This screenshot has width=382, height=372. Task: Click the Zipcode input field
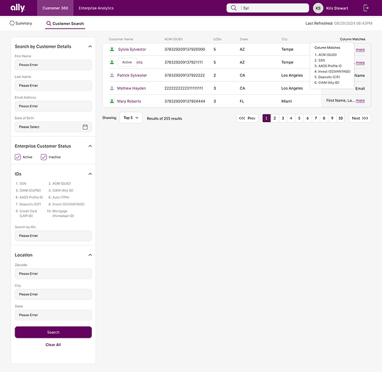(53, 273)
